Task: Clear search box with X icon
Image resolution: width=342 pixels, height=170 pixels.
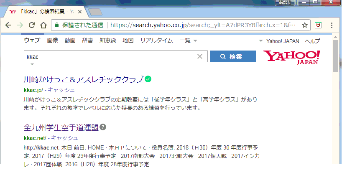Action: coord(199,56)
